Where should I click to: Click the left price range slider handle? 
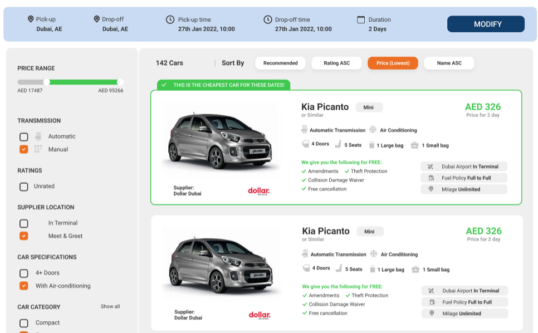tap(47, 82)
